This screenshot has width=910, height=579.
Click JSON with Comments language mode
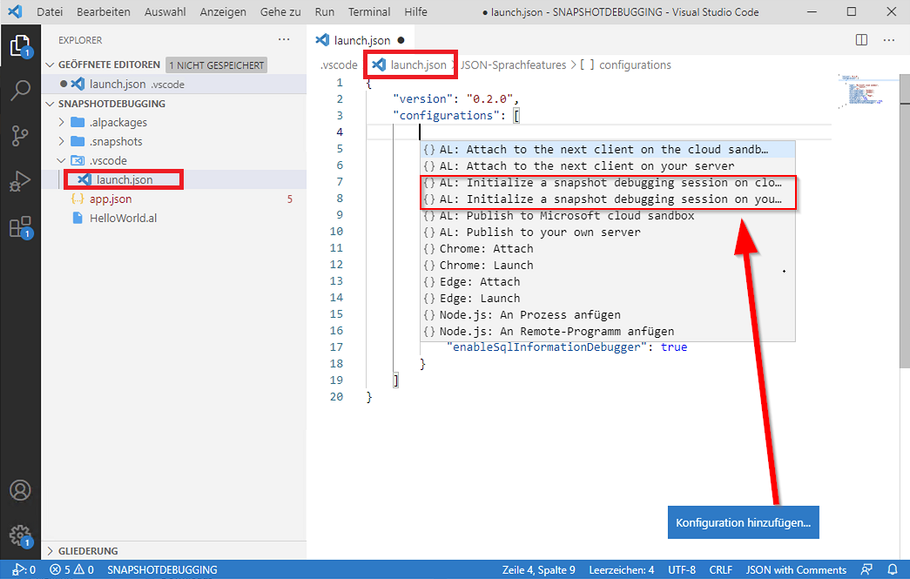click(x=796, y=569)
